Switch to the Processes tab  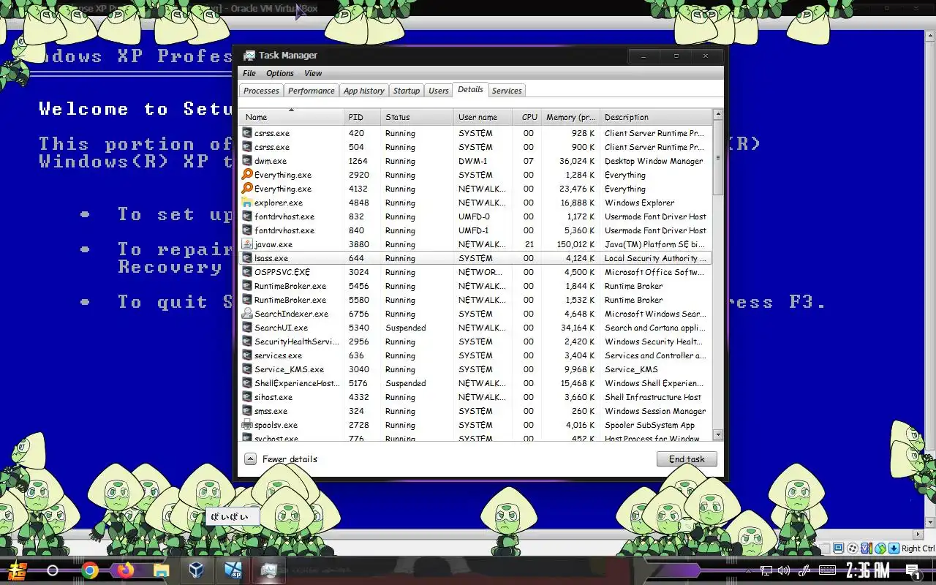pos(261,91)
